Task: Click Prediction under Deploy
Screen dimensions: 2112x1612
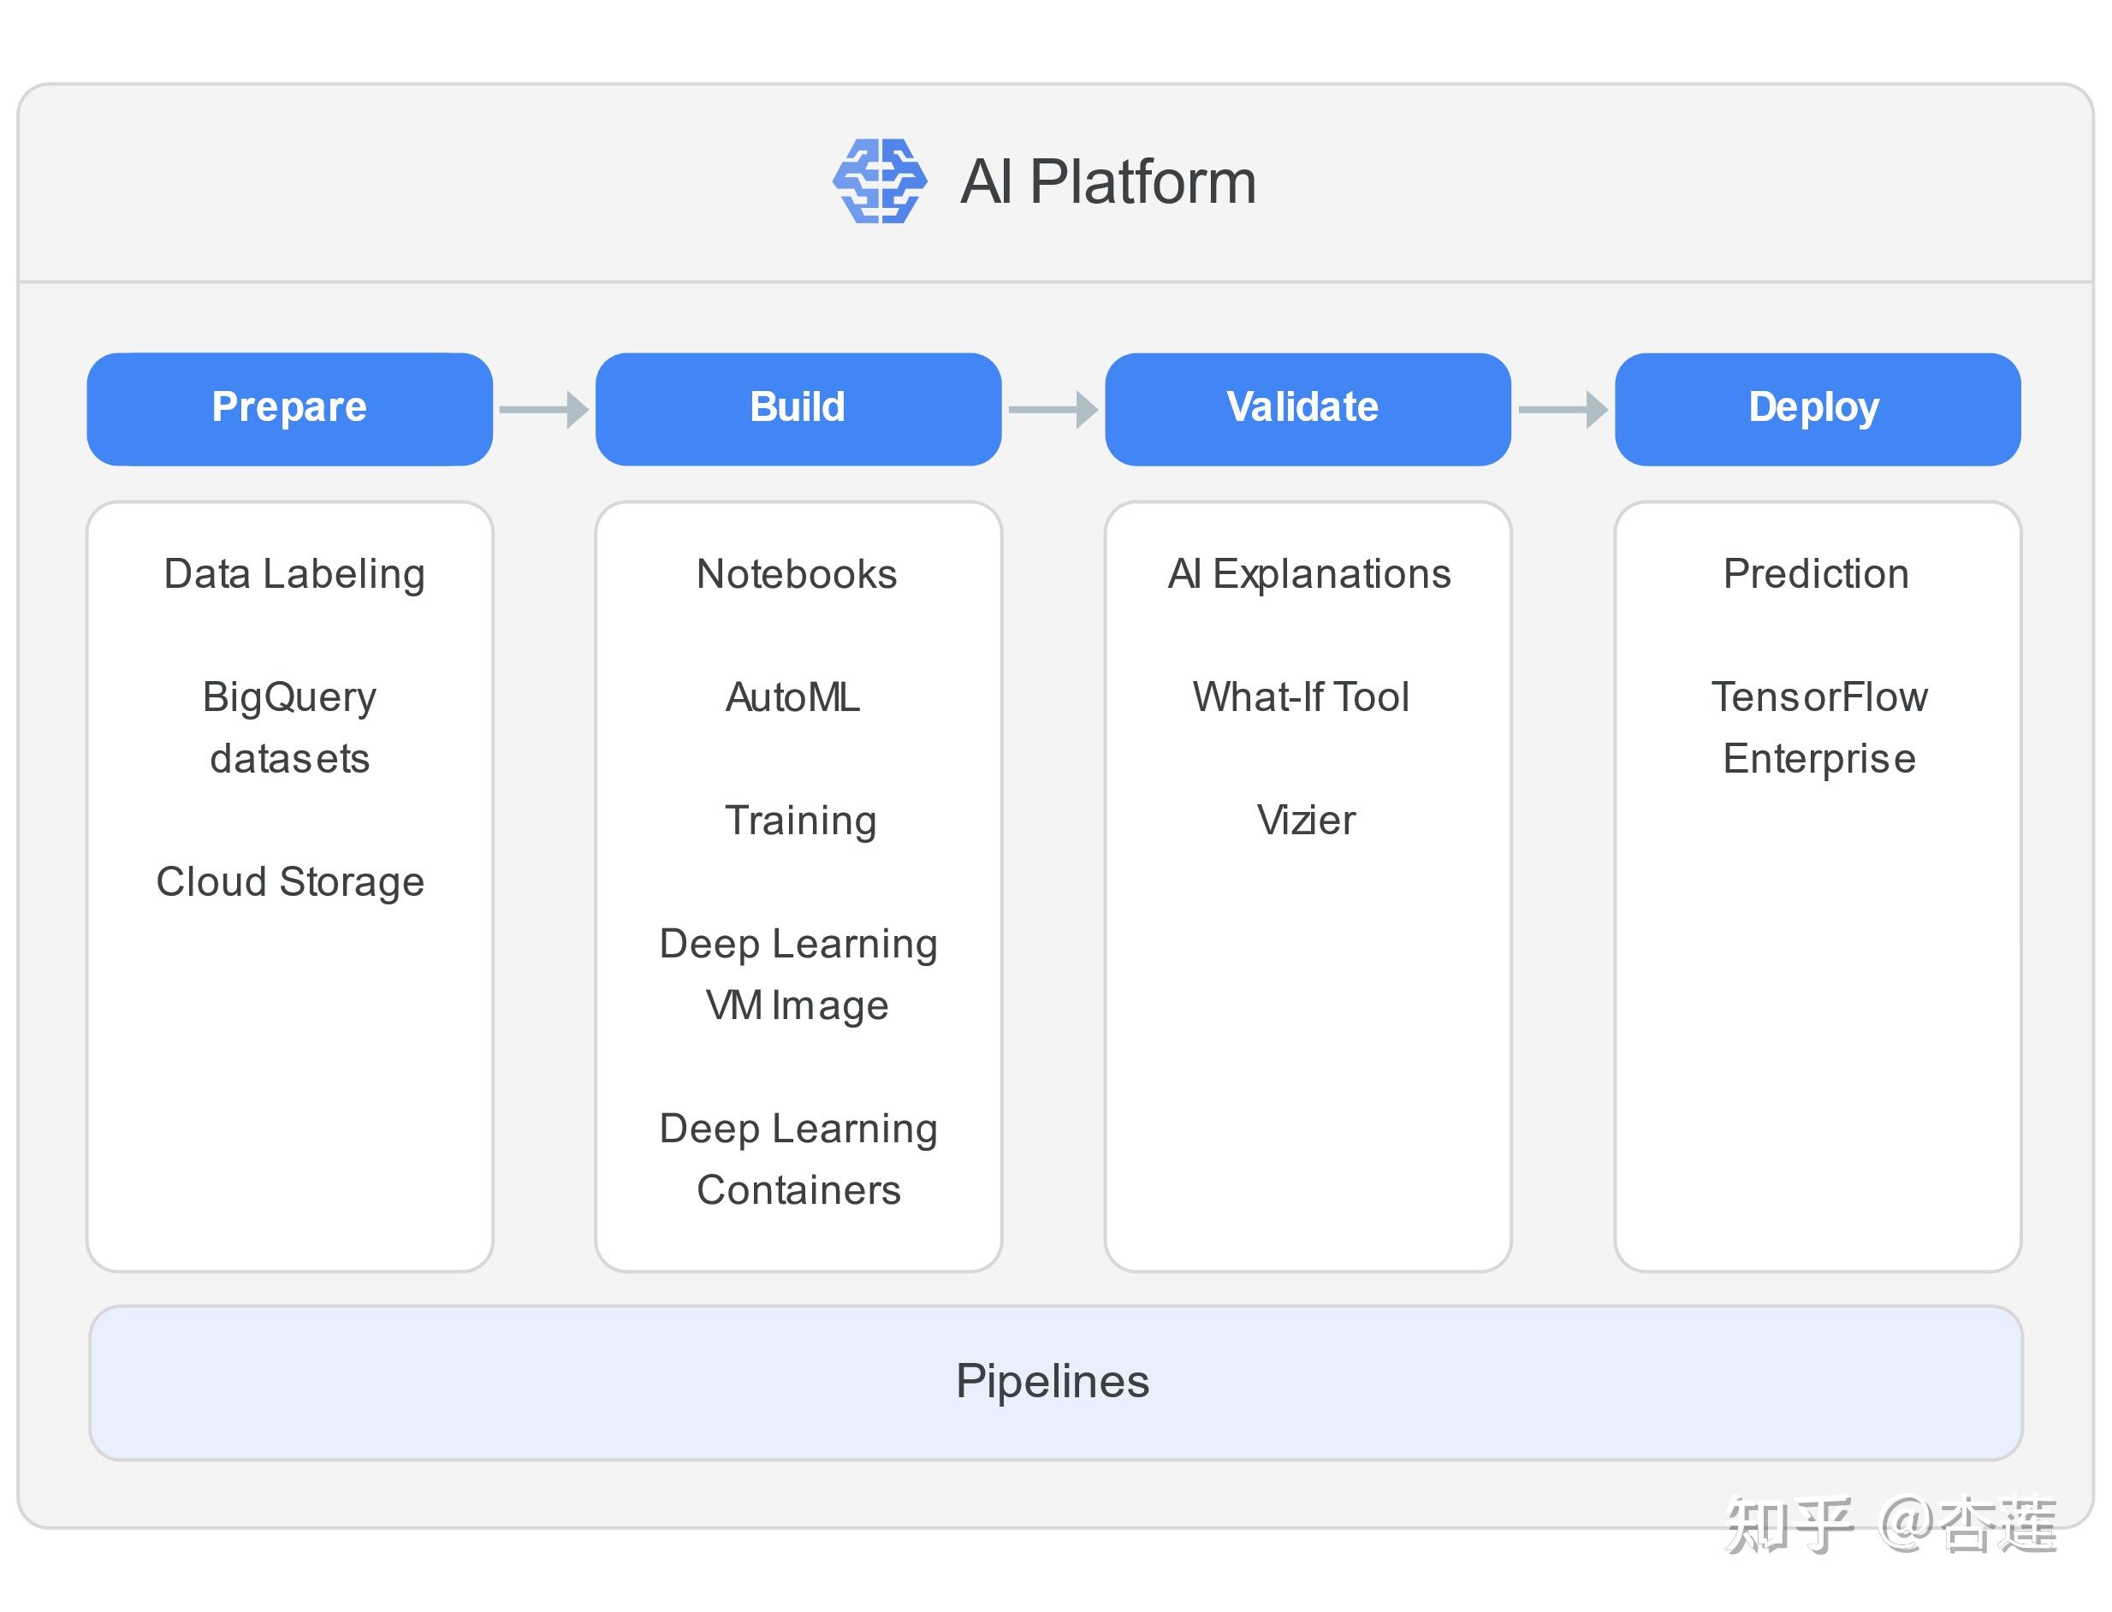Action: tap(1817, 575)
